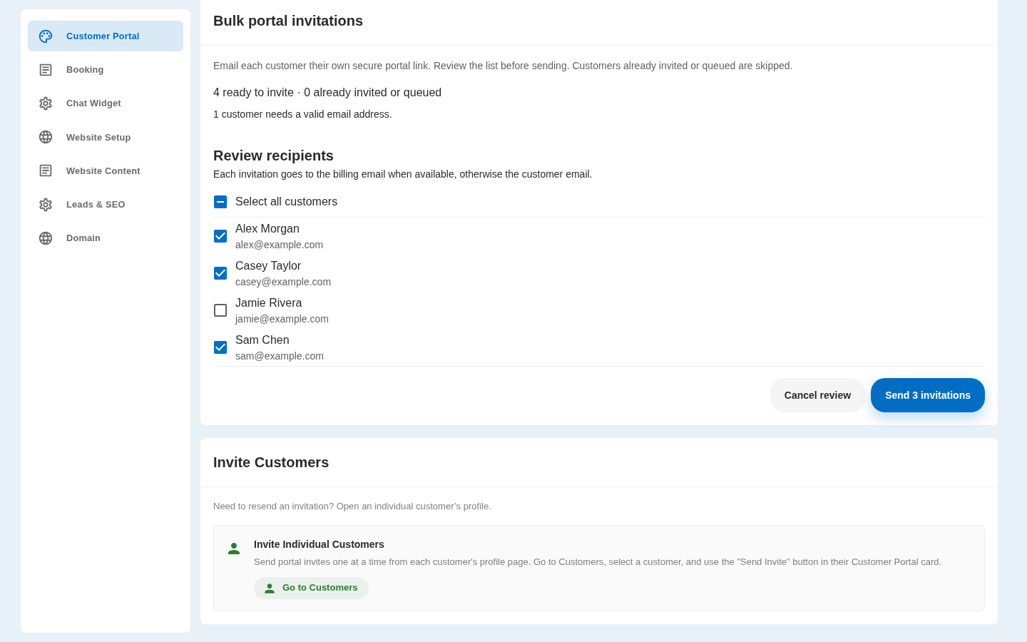Image resolution: width=1027 pixels, height=642 pixels.
Task: Deselect Sam Chen from recipients
Action: [x=220, y=347]
